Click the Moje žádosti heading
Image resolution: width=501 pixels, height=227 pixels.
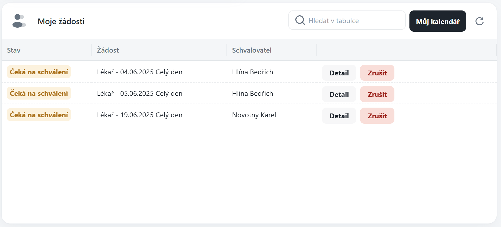click(61, 21)
